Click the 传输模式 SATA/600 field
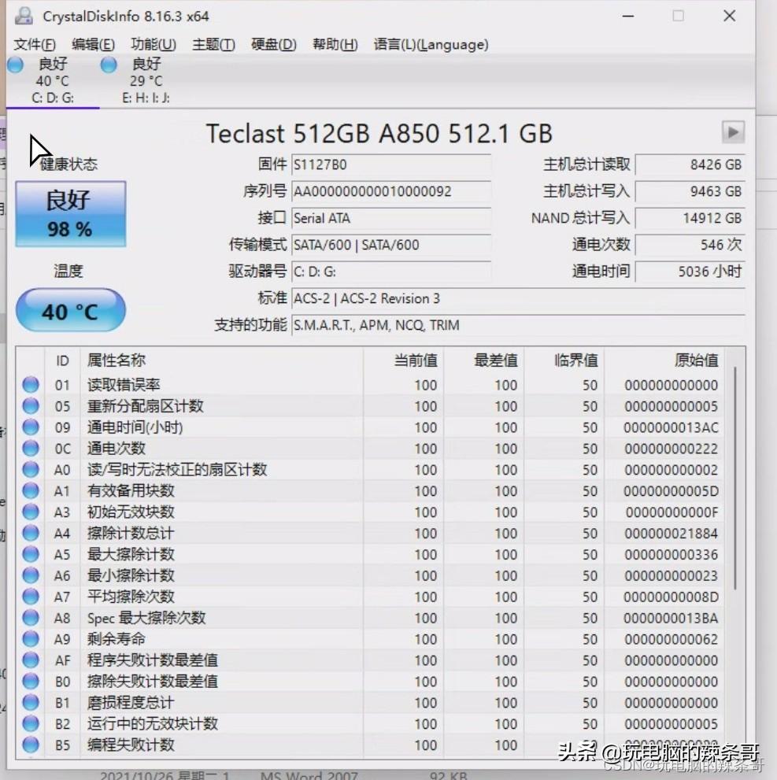The width and height of the screenshot is (777, 780). tap(391, 245)
